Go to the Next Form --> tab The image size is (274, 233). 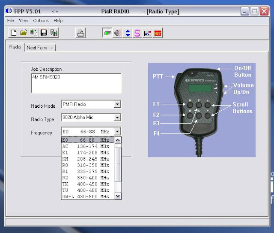tap(40, 48)
